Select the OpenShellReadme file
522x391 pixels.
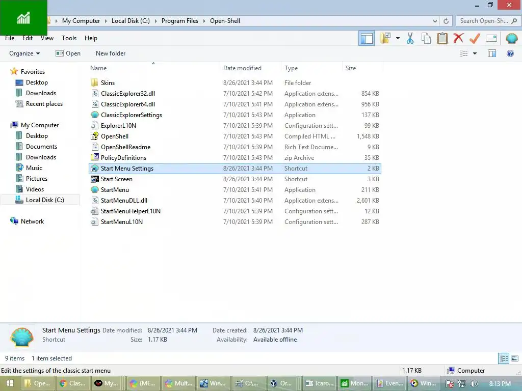pyautogui.click(x=235, y=147)
